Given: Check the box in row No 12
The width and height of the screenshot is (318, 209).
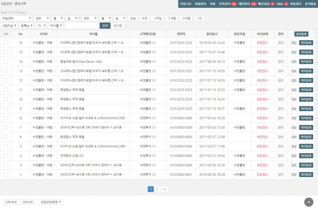Looking at the screenshot, I should tap(6, 80).
